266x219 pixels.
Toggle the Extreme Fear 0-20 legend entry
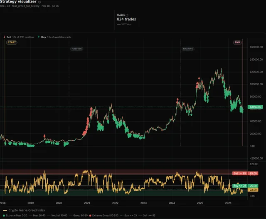coord(15,215)
